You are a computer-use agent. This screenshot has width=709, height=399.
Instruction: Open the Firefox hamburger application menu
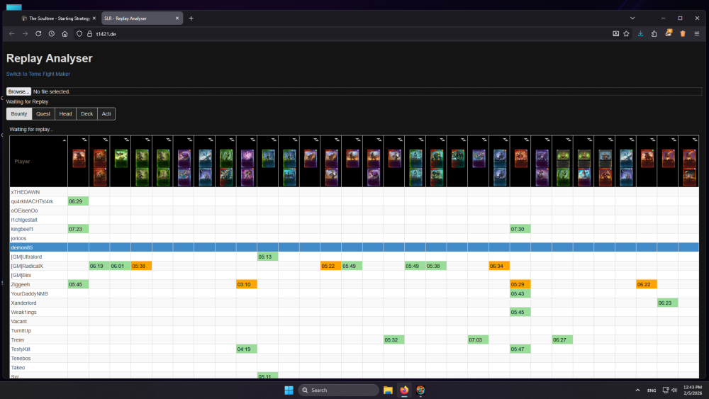697,33
